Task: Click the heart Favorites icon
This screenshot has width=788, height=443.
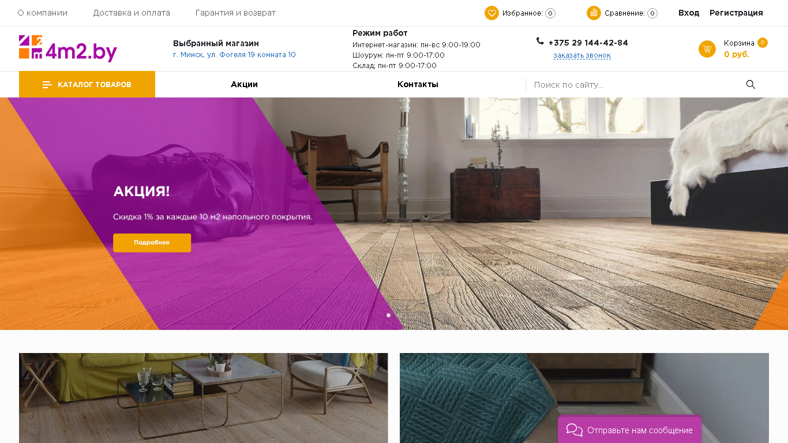Action: 491,13
